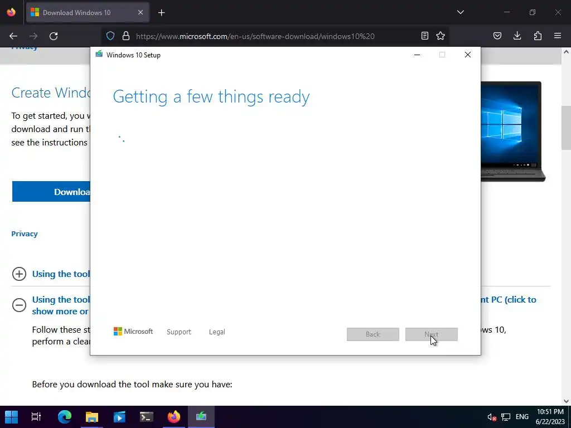
Task: Open the Privacy link below the download button
Action: (x=25, y=234)
